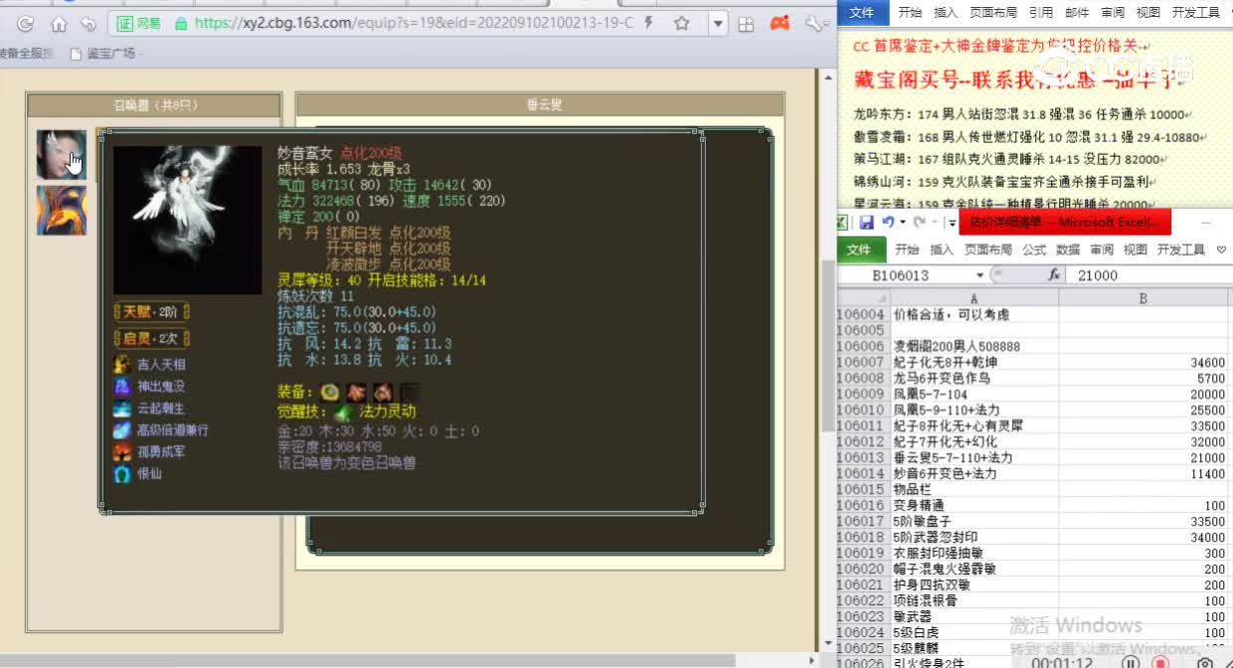
Task: Click the first pet equipment icon
Action: point(330,392)
